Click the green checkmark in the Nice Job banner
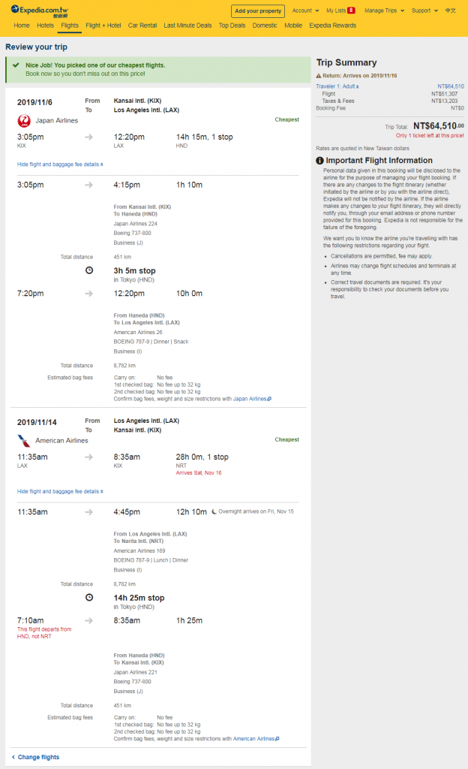The width and height of the screenshot is (468, 769). pyautogui.click(x=16, y=65)
